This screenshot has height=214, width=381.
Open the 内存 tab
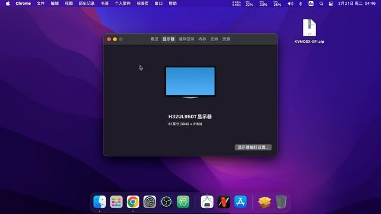[202, 39]
